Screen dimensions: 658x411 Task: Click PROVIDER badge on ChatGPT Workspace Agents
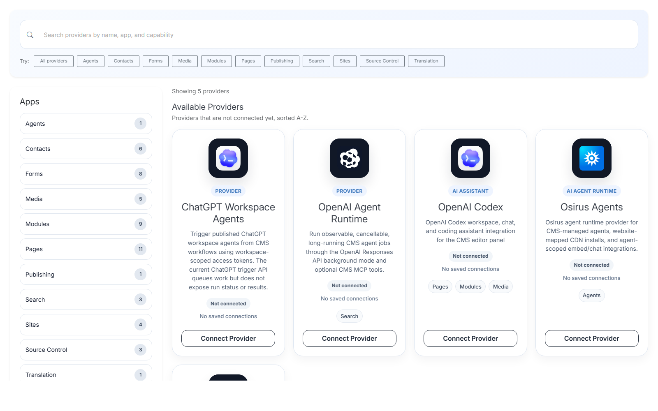point(228,191)
